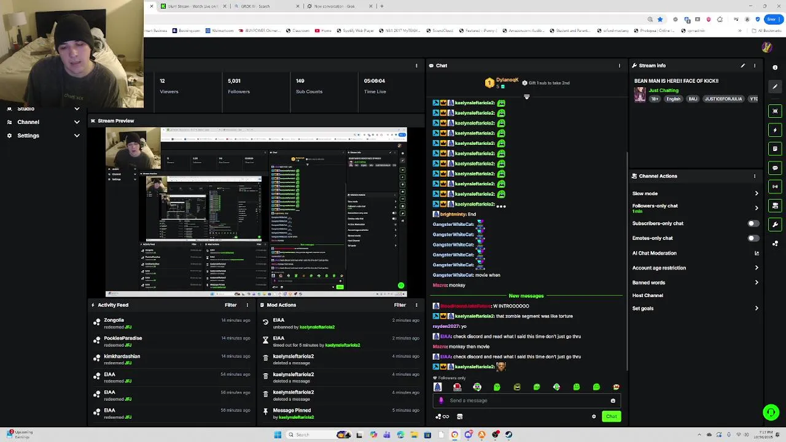
Task: Open SoundCloud bookmark in bookmarks bar
Action: pos(439,31)
